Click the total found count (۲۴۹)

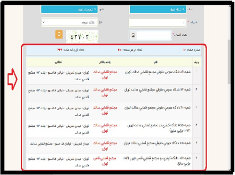click(60, 50)
